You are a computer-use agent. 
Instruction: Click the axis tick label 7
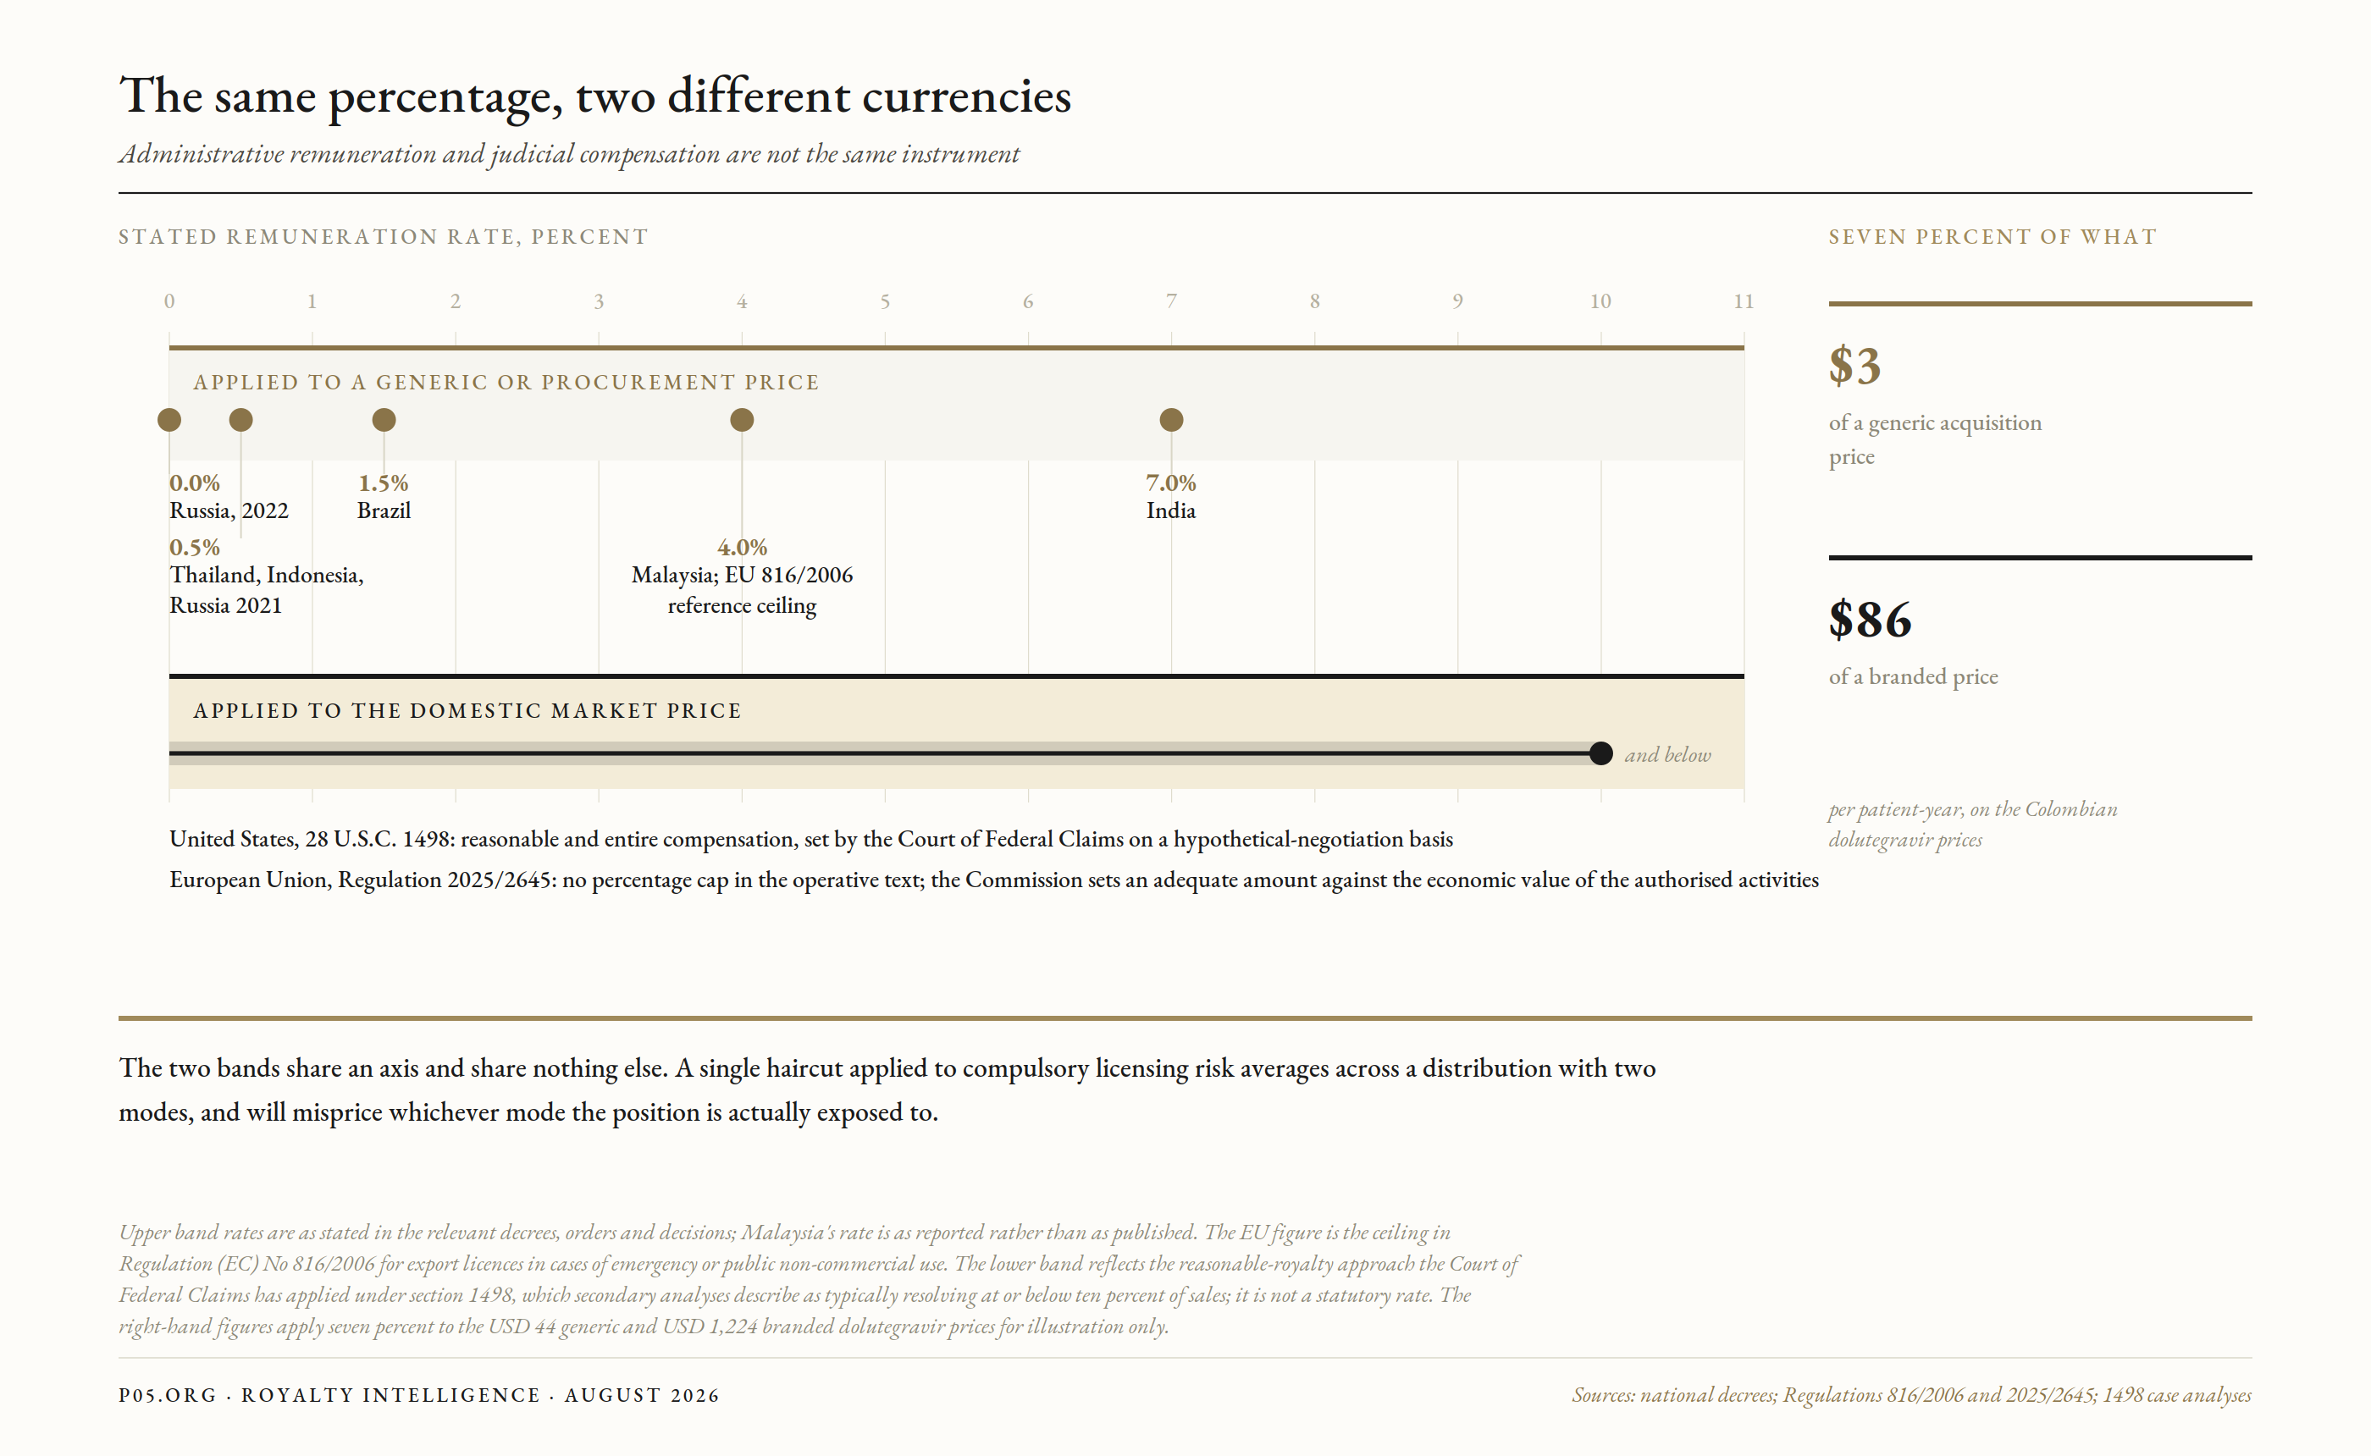coord(1171,301)
